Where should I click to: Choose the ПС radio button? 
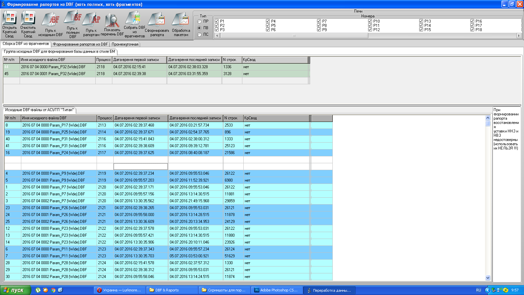point(199,34)
